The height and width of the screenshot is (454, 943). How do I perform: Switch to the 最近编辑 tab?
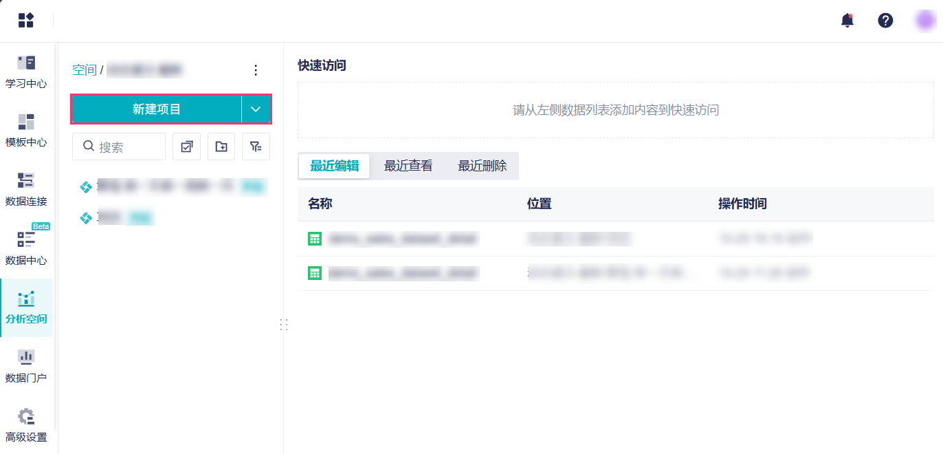click(x=334, y=166)
